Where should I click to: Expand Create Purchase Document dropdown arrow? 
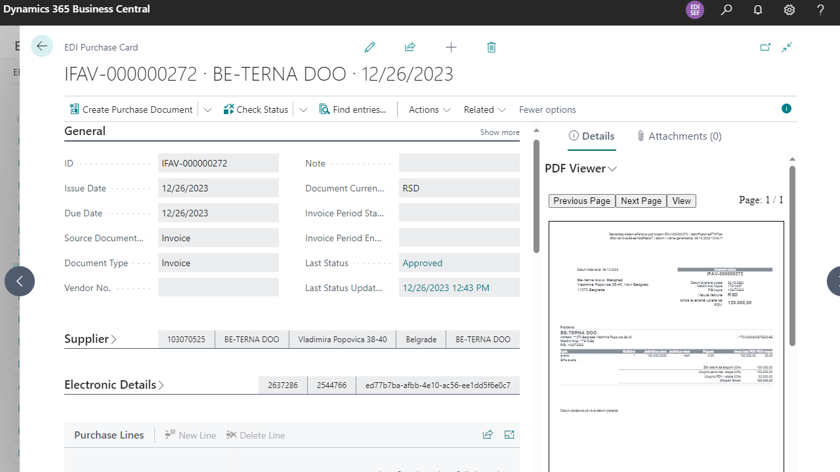(x=208, y=110)
